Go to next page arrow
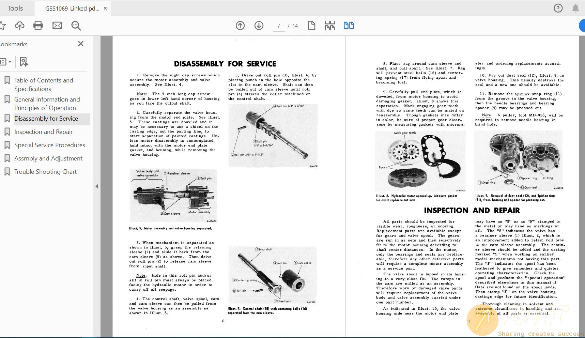The width and height of the screenshot is (585, 338). tap(259, 26)
